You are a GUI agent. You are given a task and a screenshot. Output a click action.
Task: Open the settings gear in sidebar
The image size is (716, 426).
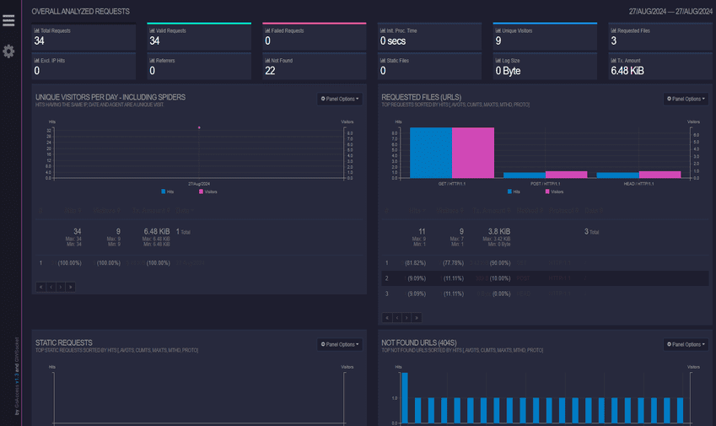point(8,51)
